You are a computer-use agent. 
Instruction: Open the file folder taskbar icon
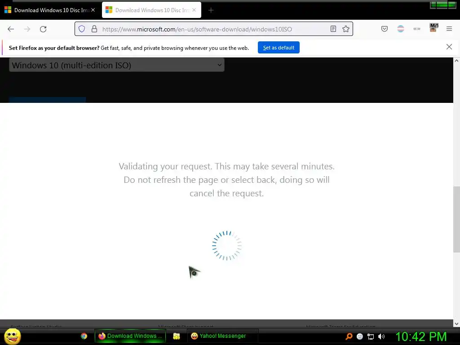176,336
